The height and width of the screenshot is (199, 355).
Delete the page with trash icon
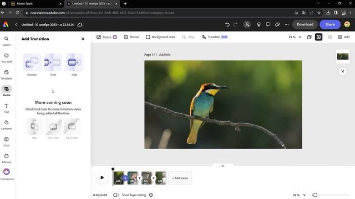[x=330, y=37]
